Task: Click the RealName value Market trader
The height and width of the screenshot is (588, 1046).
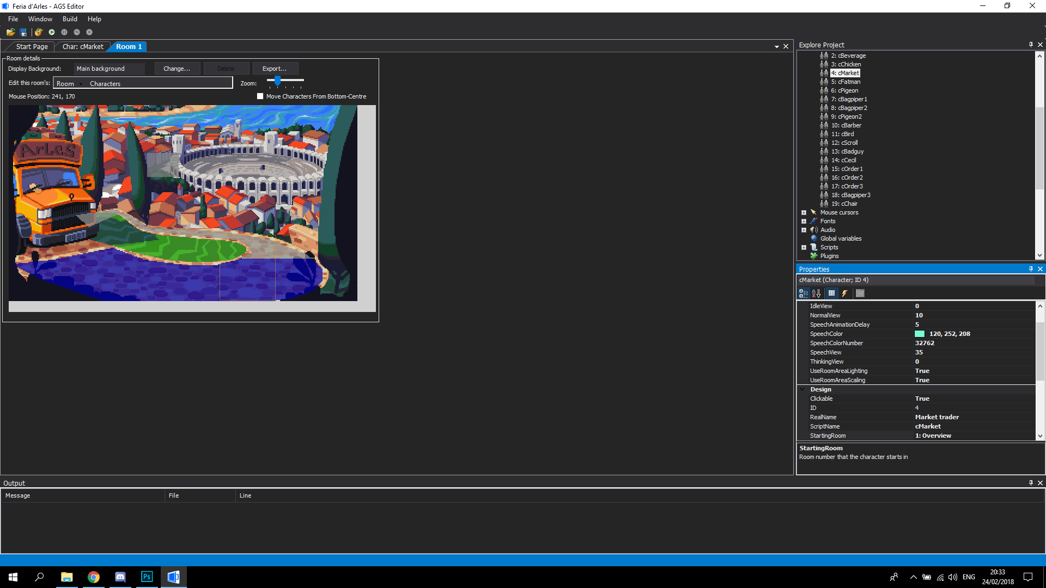Action: (x=937, y=417)
